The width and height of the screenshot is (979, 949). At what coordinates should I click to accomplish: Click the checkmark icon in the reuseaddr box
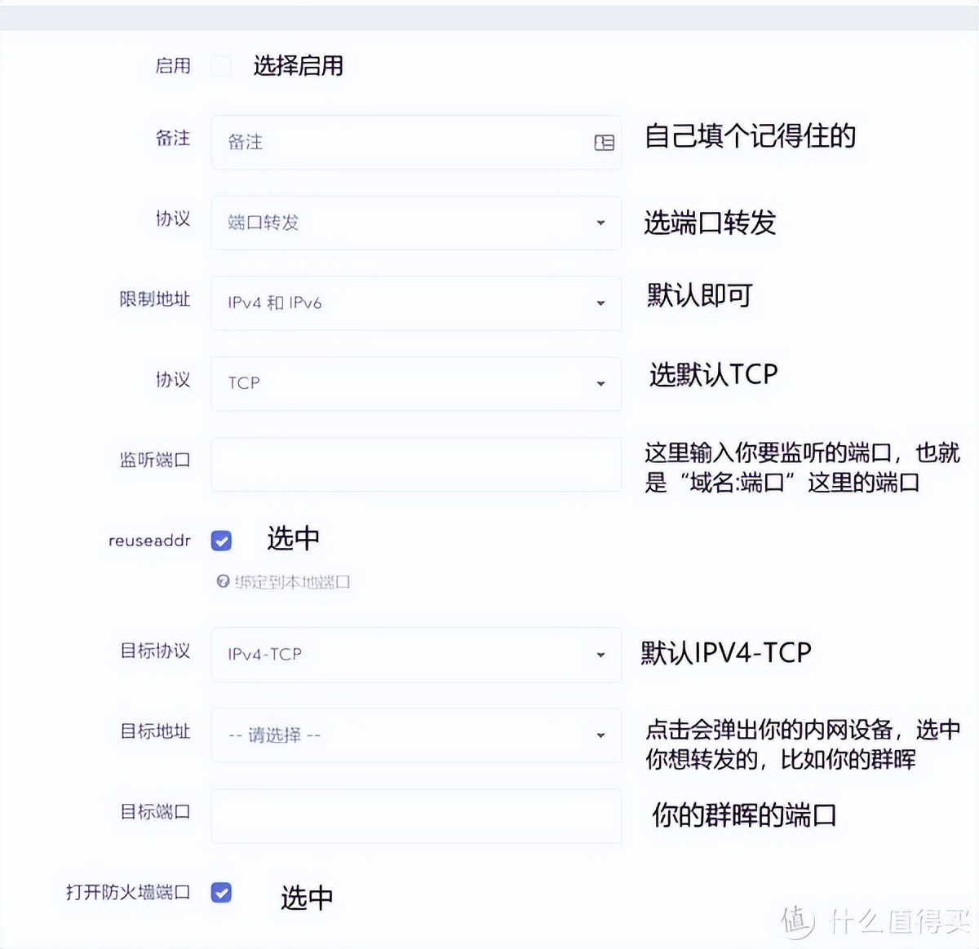click(221, 540)
